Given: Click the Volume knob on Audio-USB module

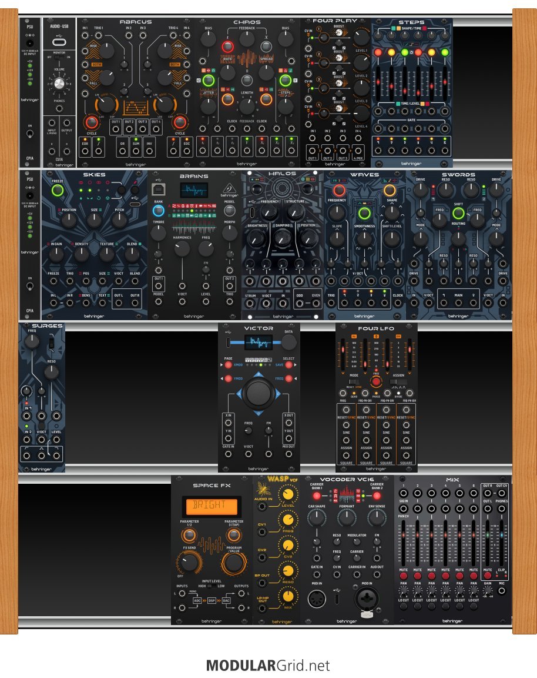Looking at the screenshot, I should click(x=59, y=84).
